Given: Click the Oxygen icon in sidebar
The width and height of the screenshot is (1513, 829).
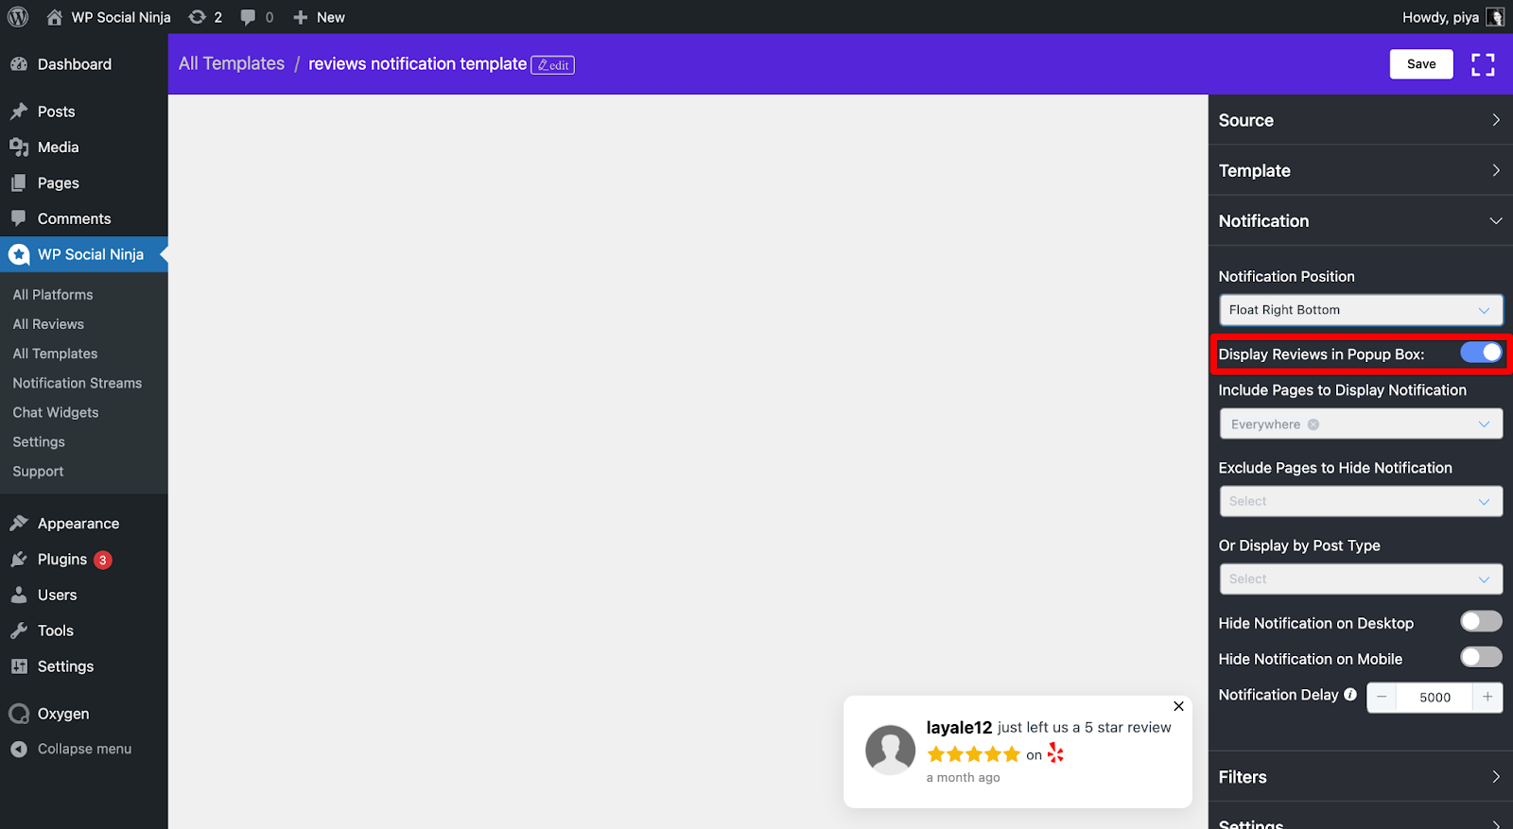Looking at the screenshot, I should pyautogui.click(x=19, y=714).
